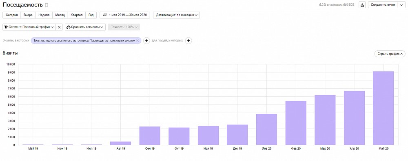Screen dimensions: 408x161
Task: Click the Посещаемость page title
Action: point(22,5)
